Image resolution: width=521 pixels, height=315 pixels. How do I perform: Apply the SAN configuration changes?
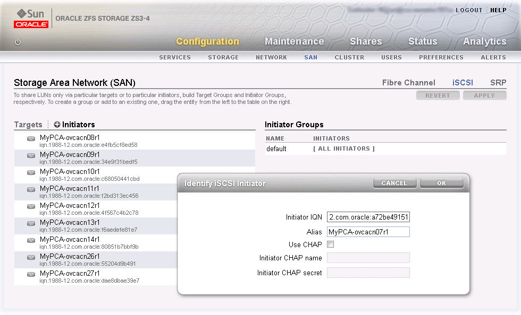(484, 95)
